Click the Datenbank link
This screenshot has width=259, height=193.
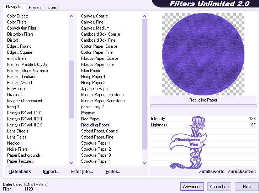20,172
